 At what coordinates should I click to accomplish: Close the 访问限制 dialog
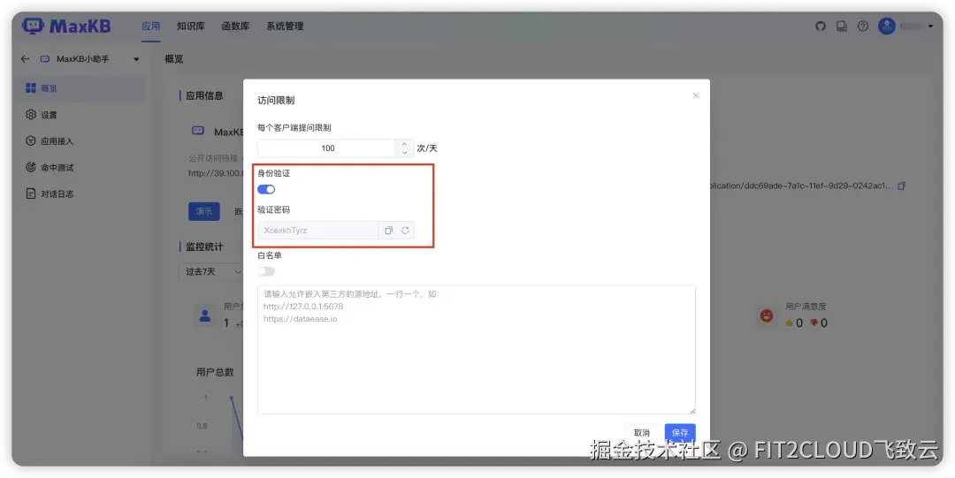click(x=696, y=95)
